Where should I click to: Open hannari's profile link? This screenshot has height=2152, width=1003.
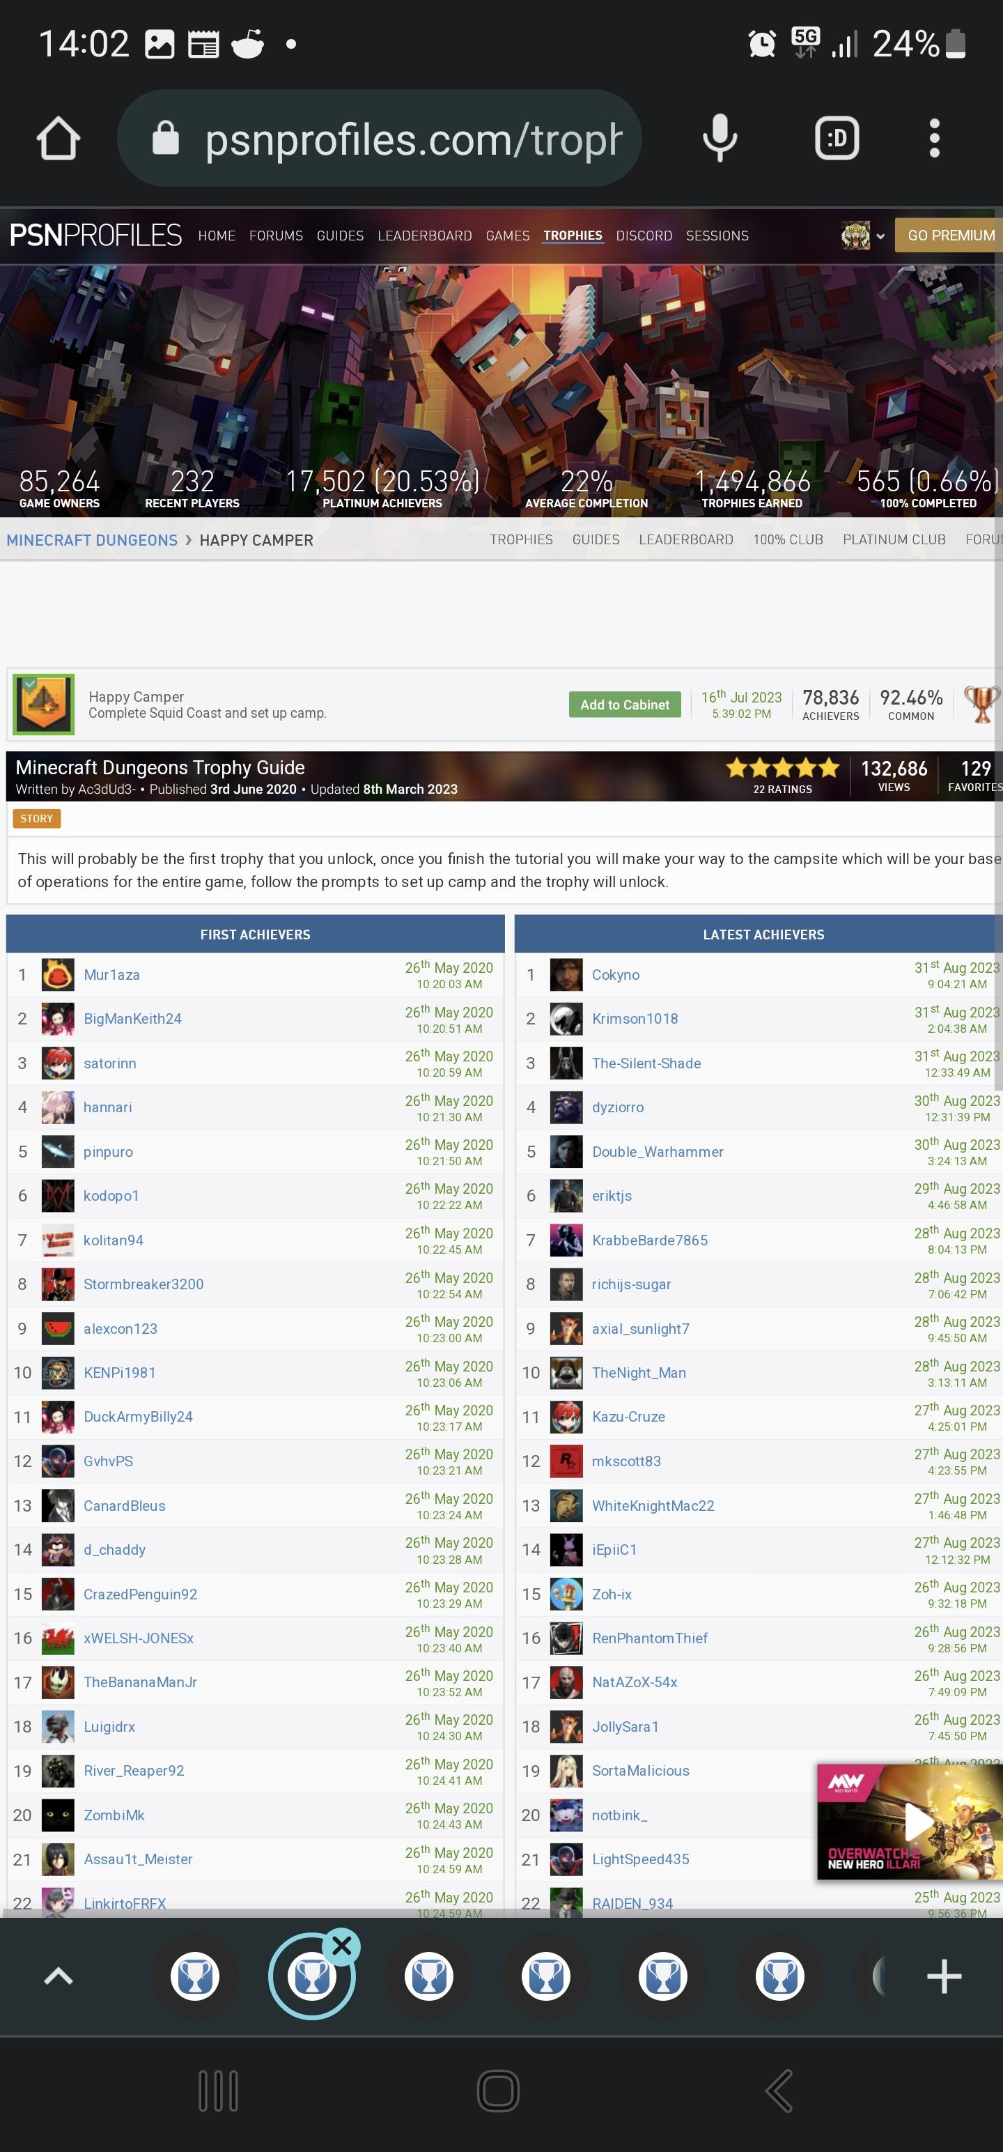tap(108, 1107)
